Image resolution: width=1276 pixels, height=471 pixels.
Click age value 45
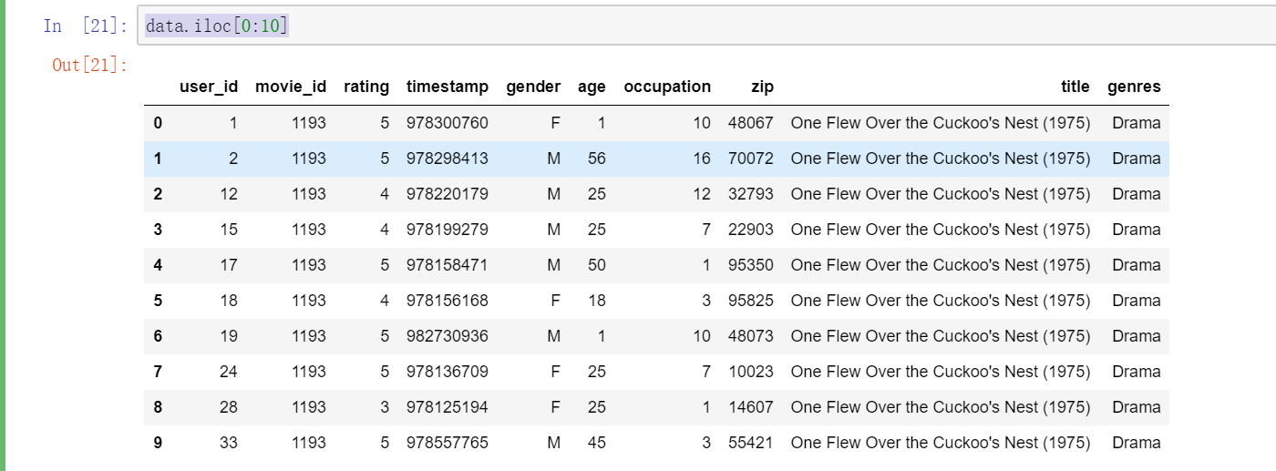pos(597,443)
